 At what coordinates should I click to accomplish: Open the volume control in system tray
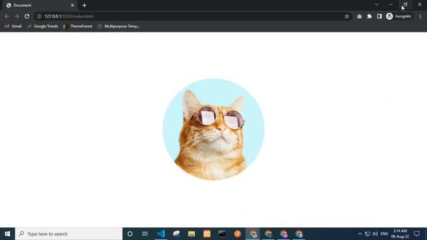[375, 234]
